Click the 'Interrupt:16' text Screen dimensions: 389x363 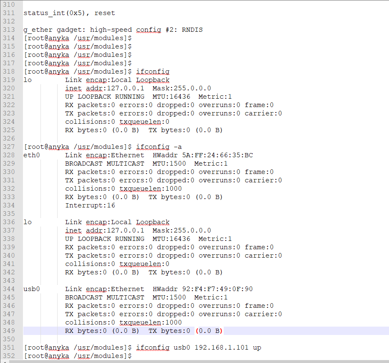90,205
